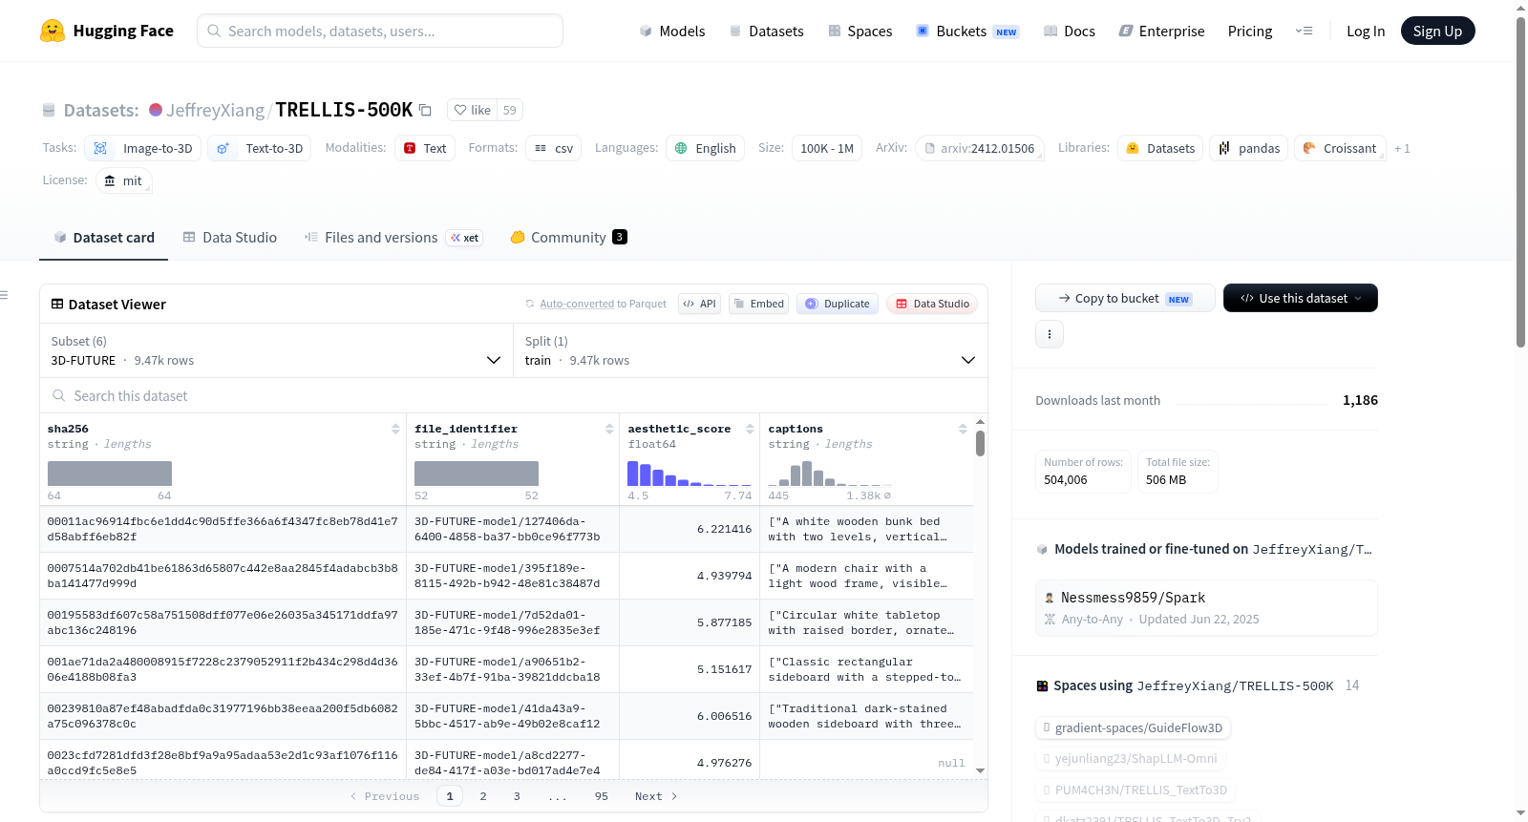1528x822 pixels.
Task: Click the heart like button
Action: click(472, 111)
